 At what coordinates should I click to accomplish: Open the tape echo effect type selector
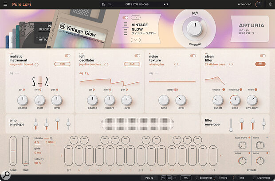point(241,137)
